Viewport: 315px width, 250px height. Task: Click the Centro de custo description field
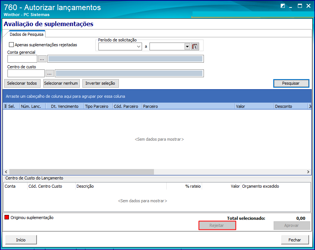click(129, 74)
